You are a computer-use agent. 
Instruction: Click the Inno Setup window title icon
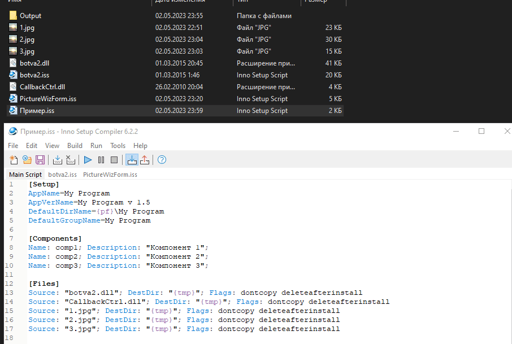pos(13,131)
